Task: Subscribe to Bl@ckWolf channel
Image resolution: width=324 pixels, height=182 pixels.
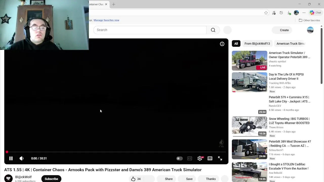Action: 51,179
